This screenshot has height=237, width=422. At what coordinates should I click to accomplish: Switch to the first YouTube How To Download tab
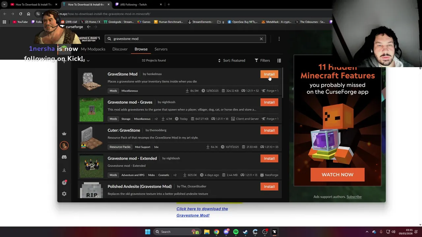pos(33,5)
